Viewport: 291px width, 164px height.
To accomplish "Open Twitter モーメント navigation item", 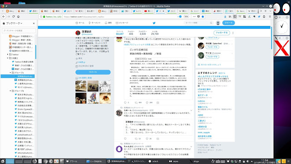I will coord(94,23).
